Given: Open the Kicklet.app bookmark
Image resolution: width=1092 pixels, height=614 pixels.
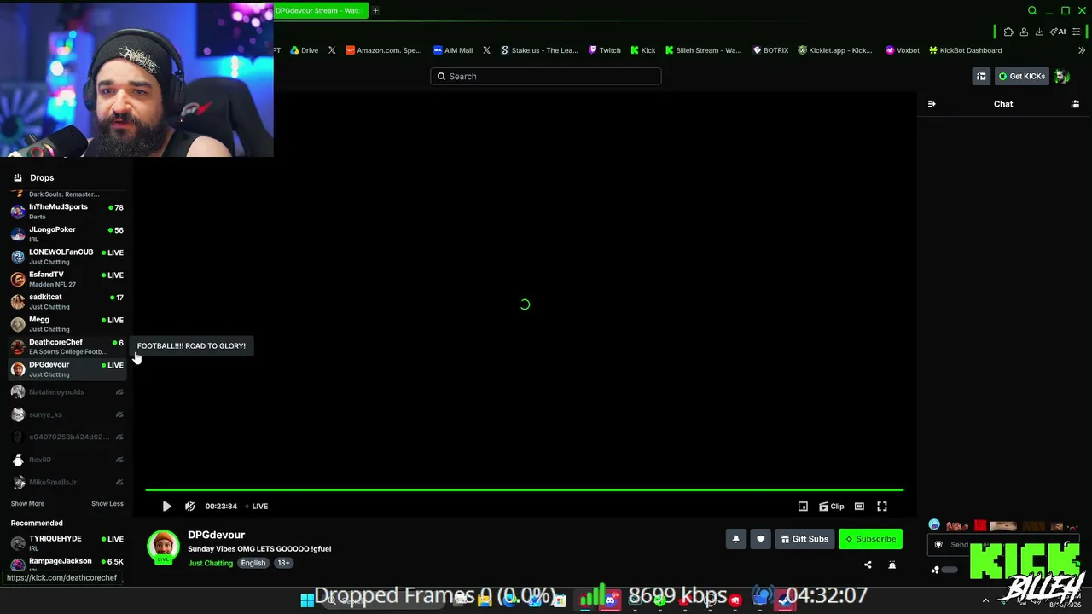Looking at the screenshot, I should point(835,50).
